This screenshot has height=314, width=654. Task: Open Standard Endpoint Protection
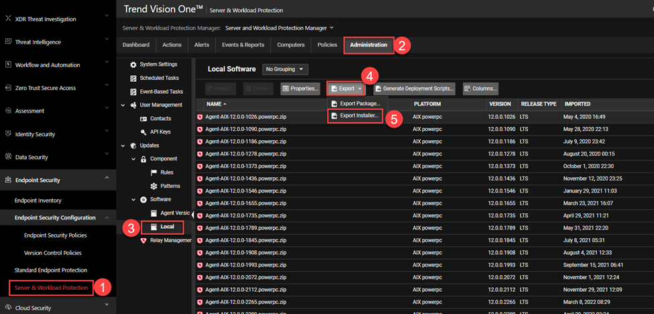(x=51, y=270)
